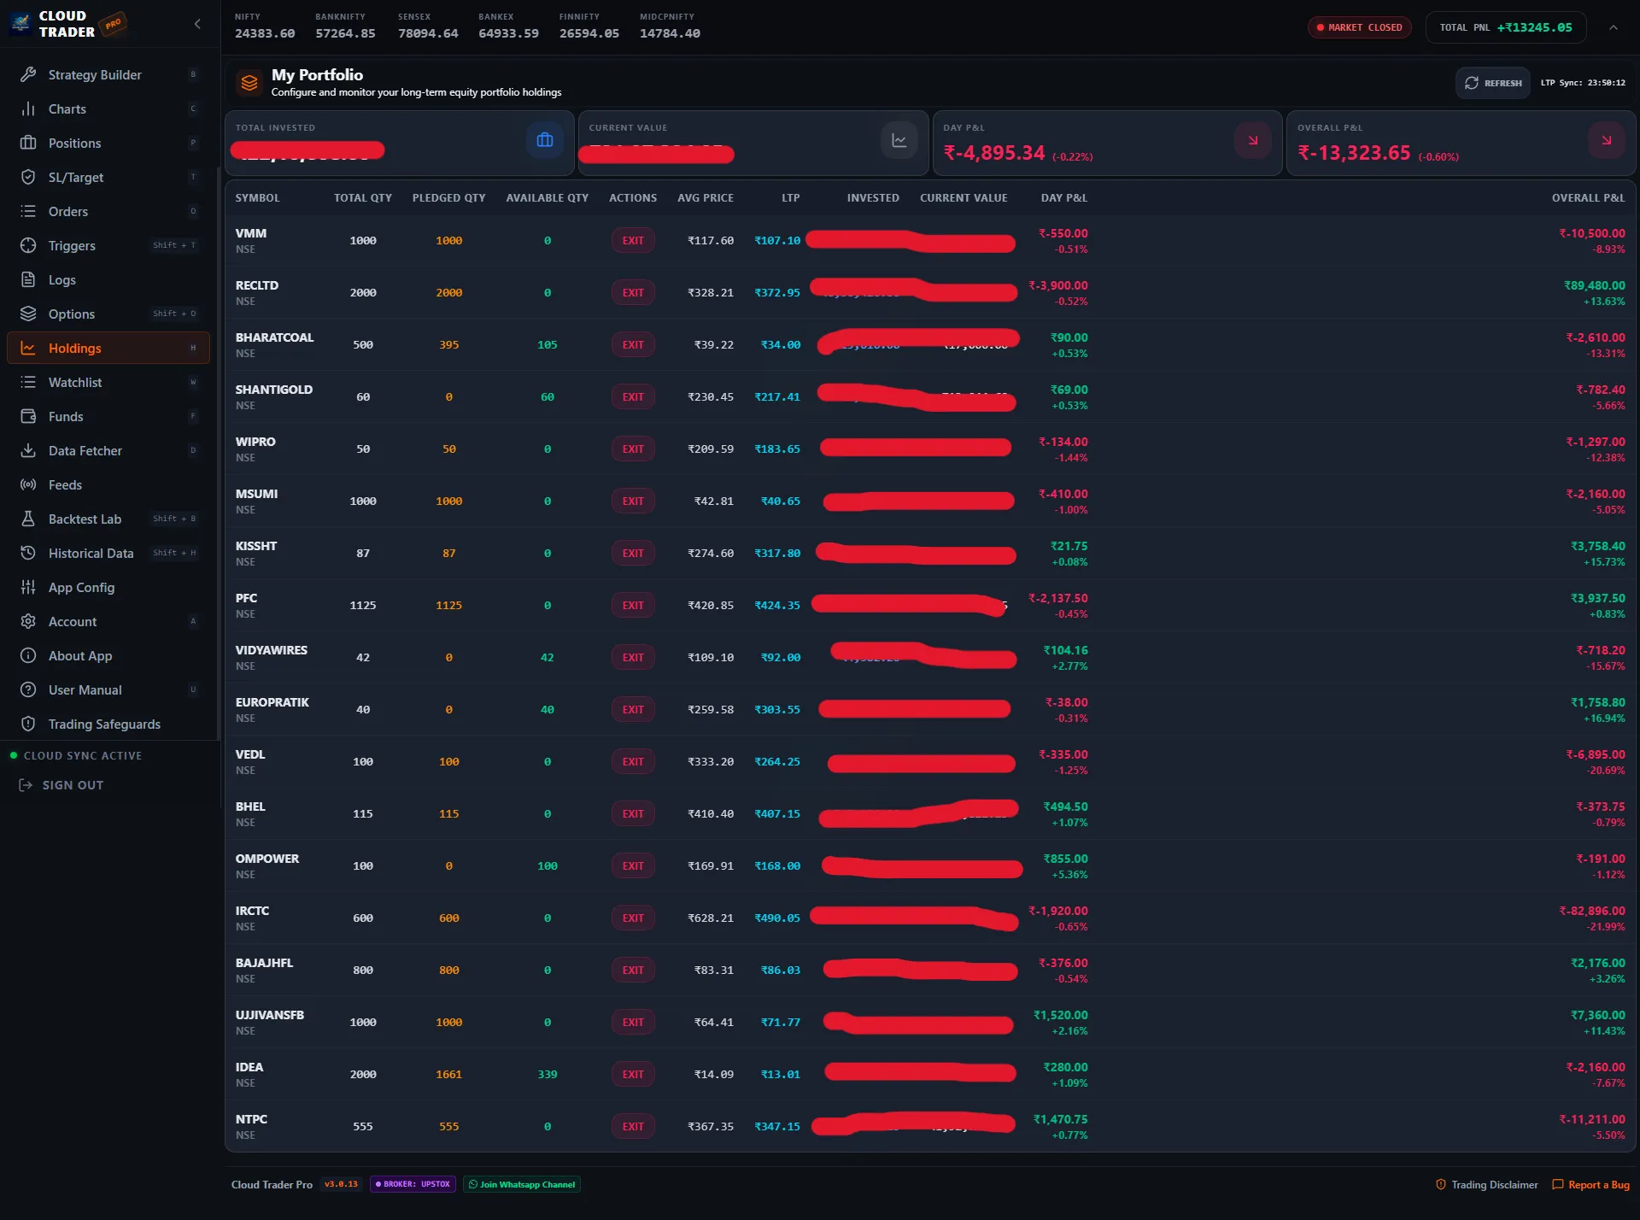Exit the NTPC holding
The image size is (1640, 1220).
click(x=633, y=1126)
